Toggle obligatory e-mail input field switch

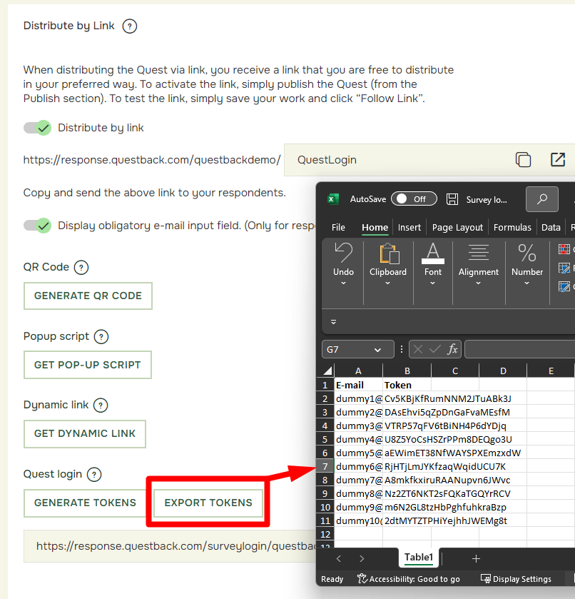pyautogui.click(x=37, y=226)
